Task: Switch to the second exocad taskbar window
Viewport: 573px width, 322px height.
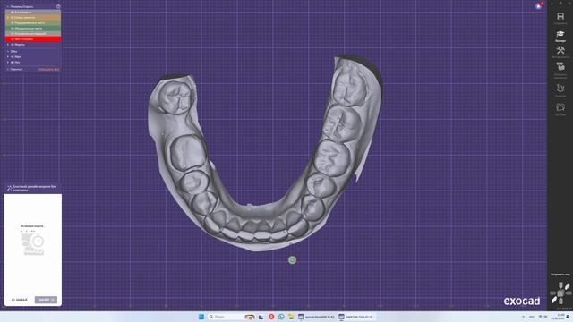Action: (356, 317)
